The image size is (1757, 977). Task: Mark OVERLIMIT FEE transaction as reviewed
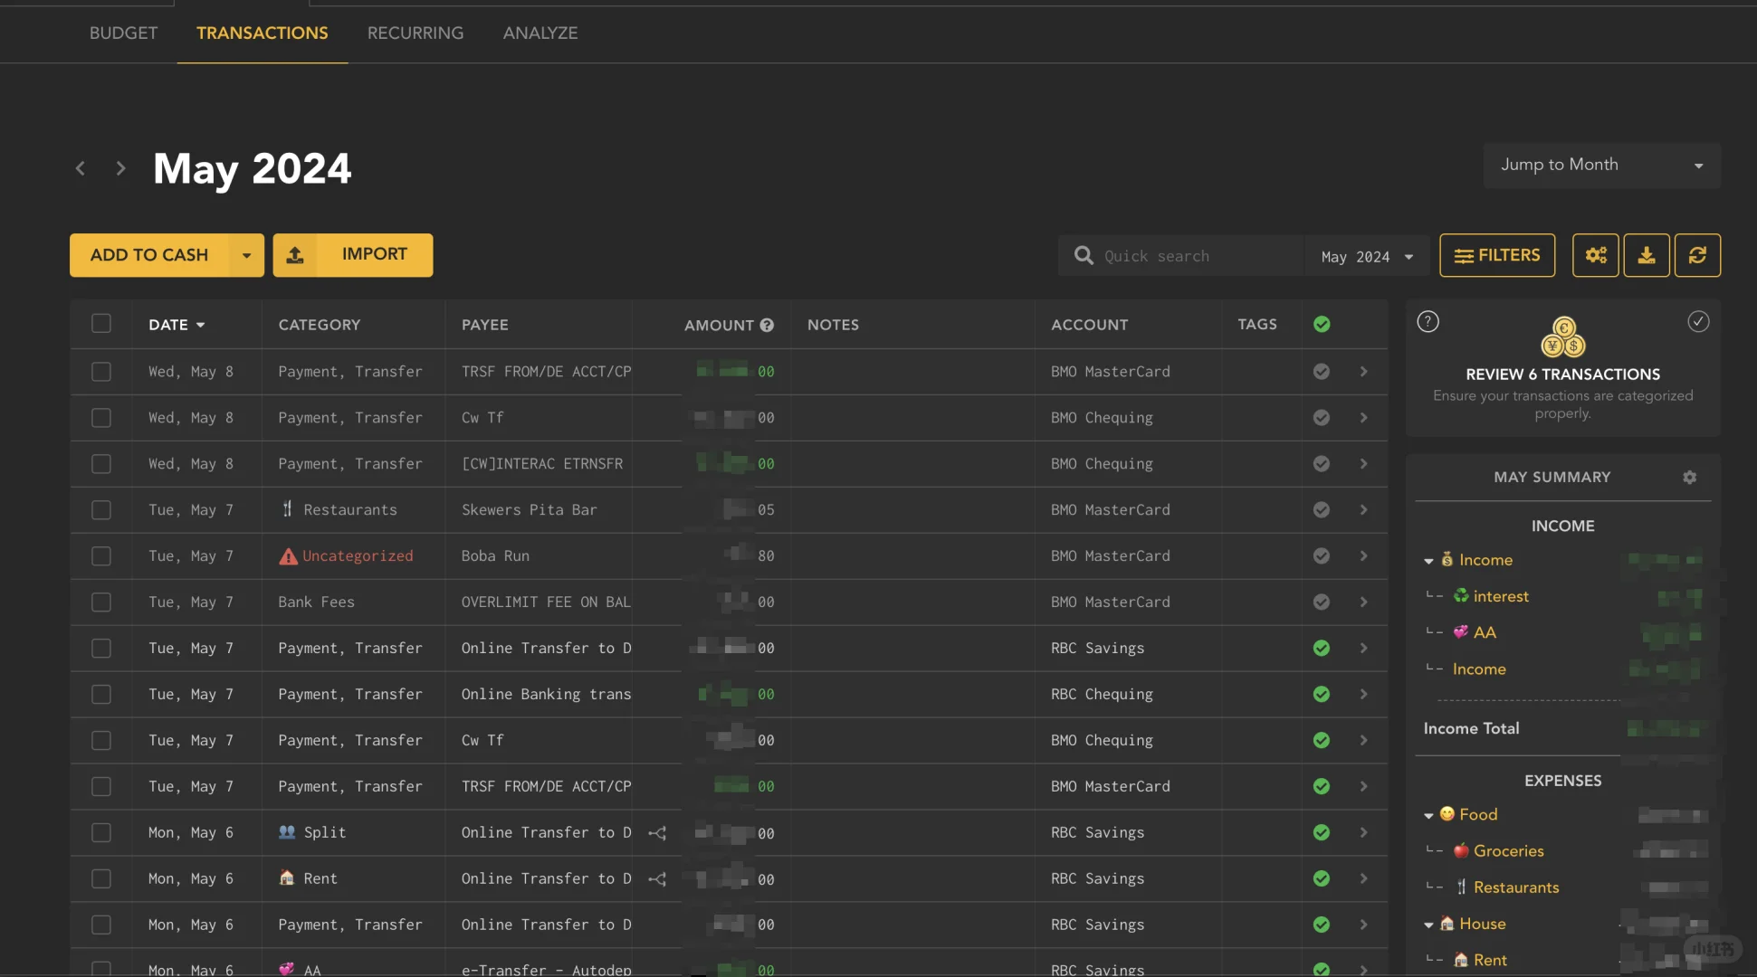(1322, 602)
